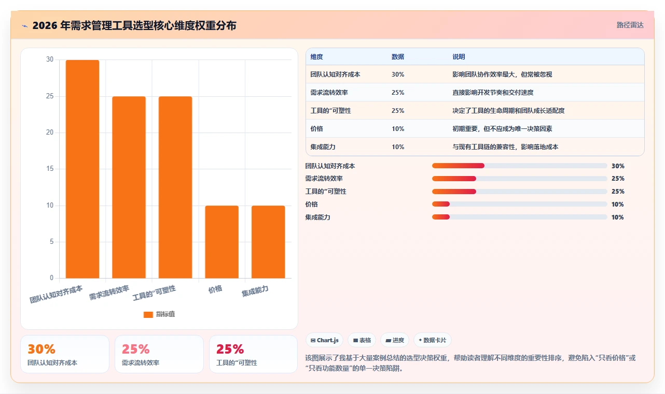Click the 数据卡片 tag chip
665x394 pixels.
433,340
